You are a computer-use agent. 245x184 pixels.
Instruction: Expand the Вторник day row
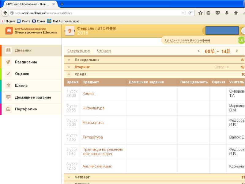click(x=82, y=67)
